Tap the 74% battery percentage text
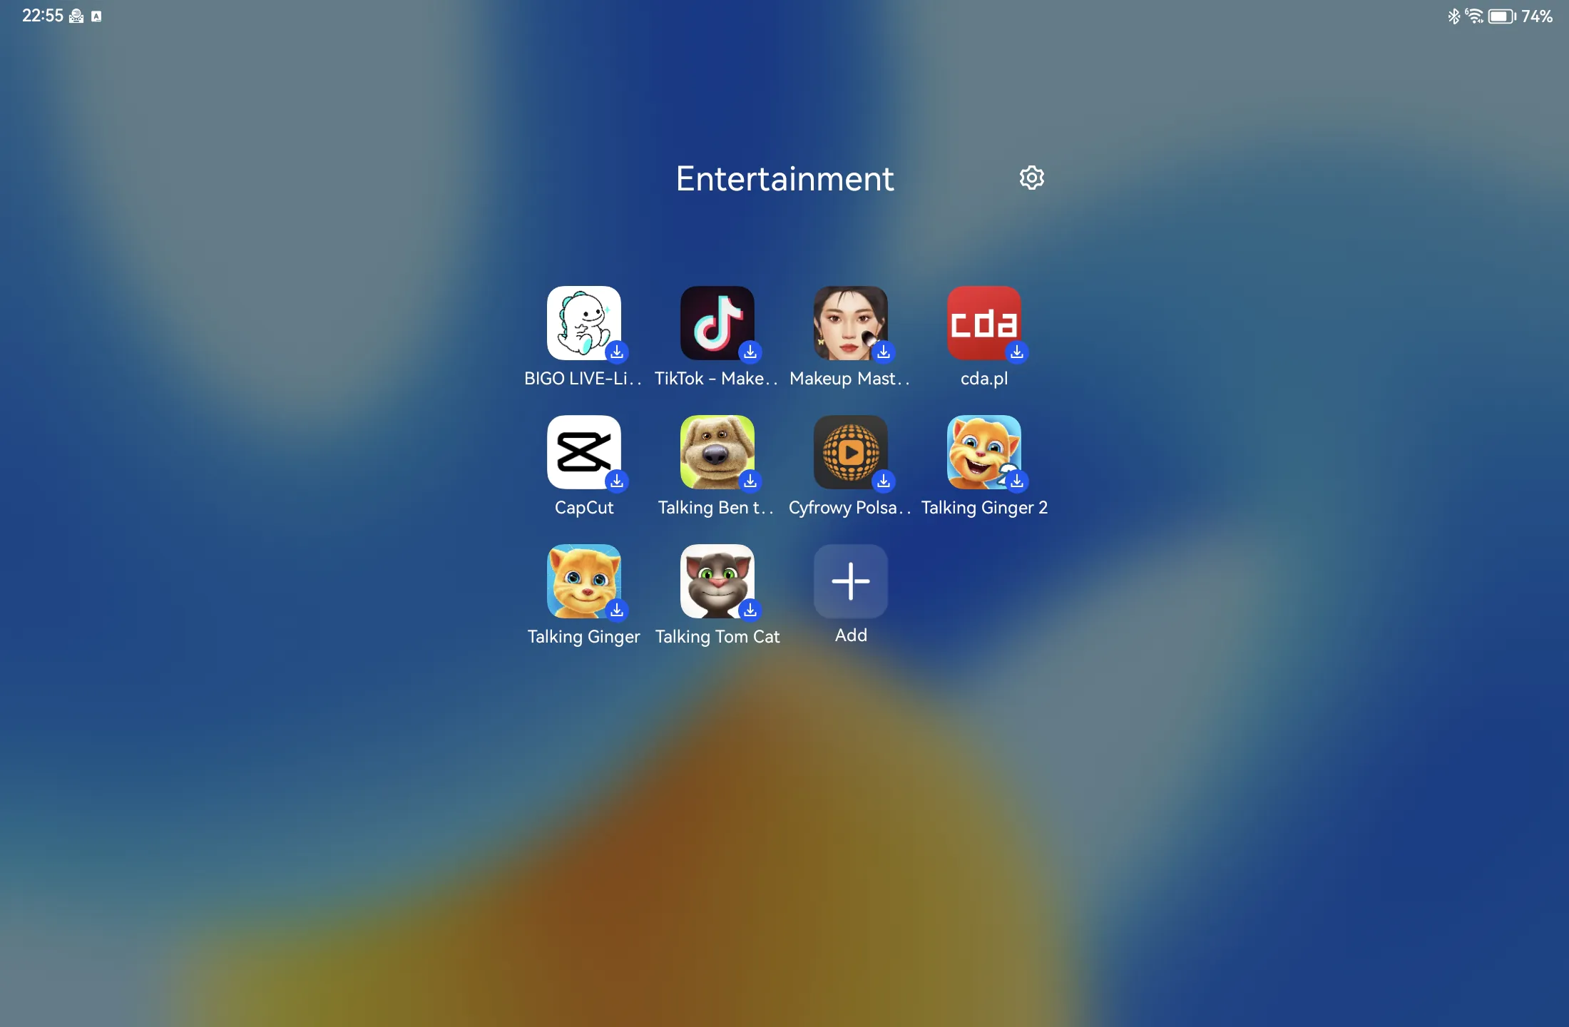This screenshot has width=1569, height=1027. [1537, 16]
